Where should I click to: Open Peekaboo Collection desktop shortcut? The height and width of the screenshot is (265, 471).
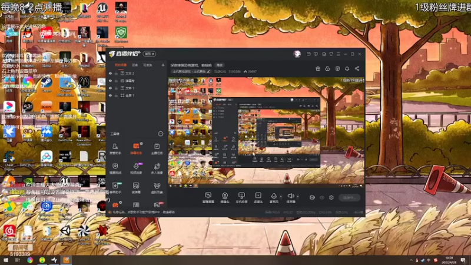84,136
